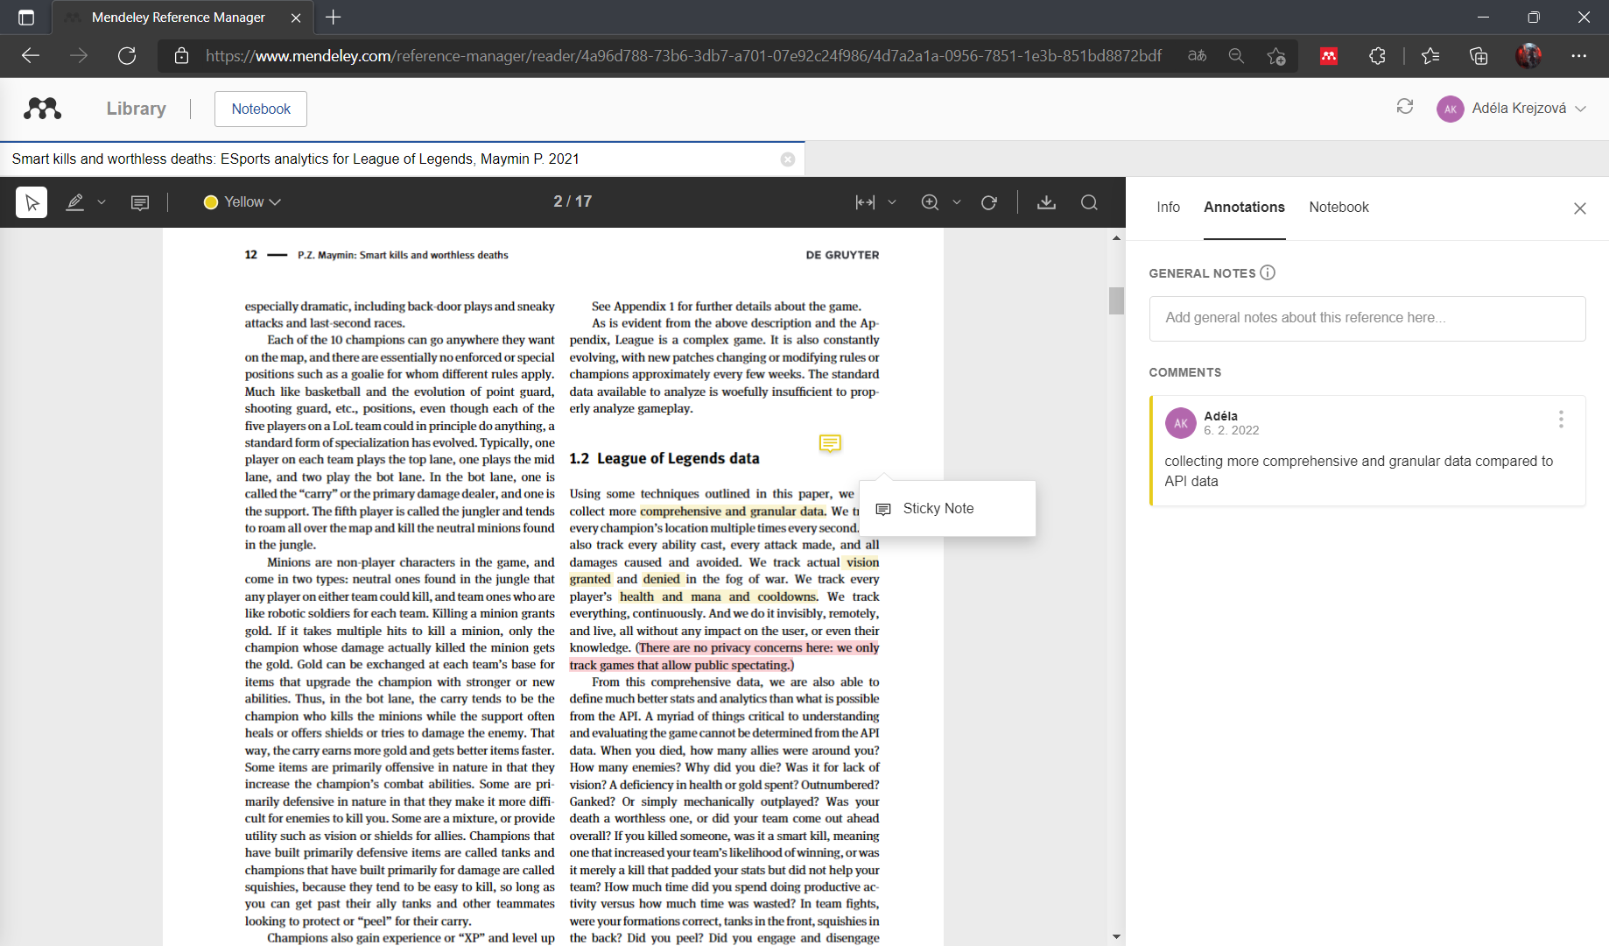Open Adéla comment options menu
1609x946 pixels.
coord(1561,420)
